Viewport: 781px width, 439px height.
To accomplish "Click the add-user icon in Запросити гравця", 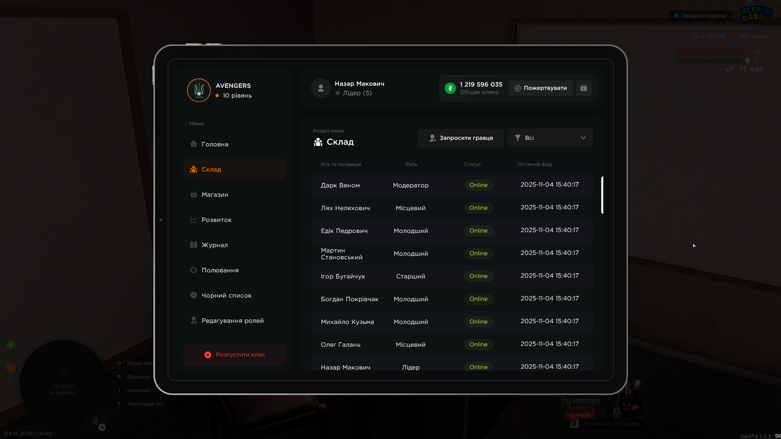I will (433, 138).
